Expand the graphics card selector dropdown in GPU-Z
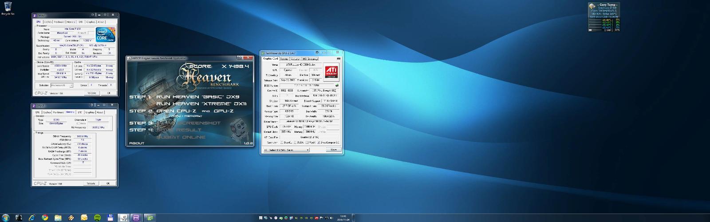Image resolution: width=710 pixels, height=222 pixels. click(x=286, y=150)
